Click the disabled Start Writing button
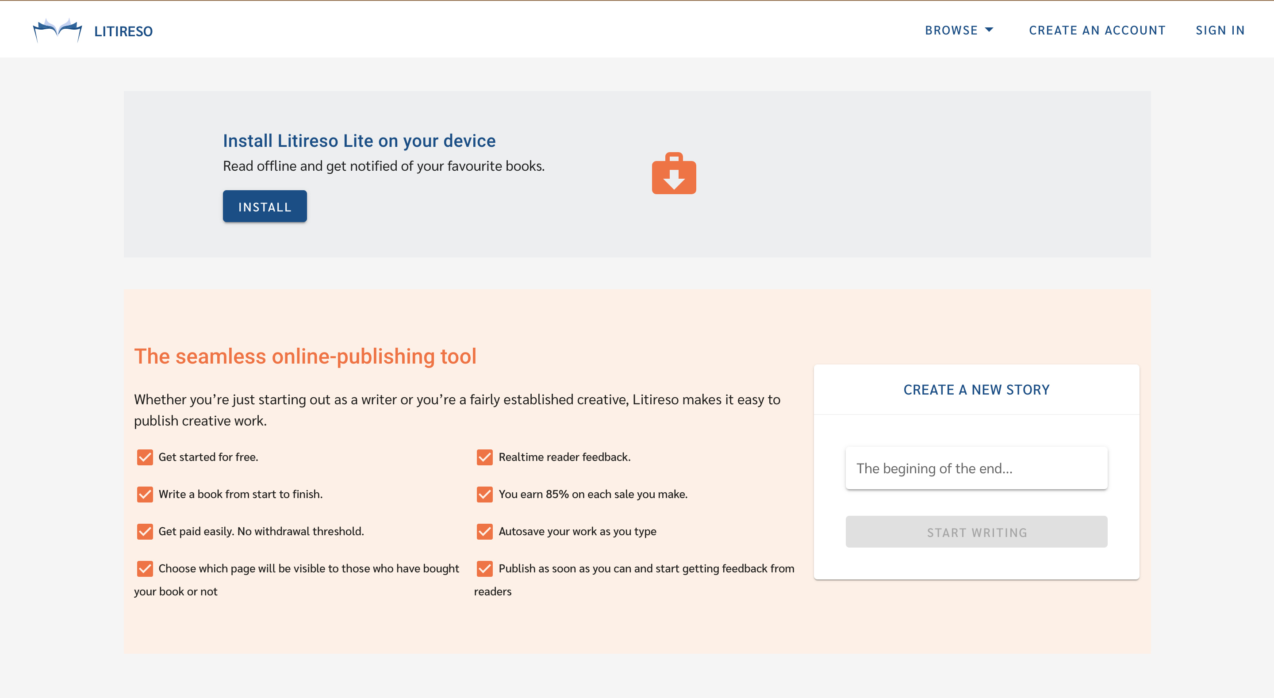This screenshot has height=698, width=1274. 976,532
